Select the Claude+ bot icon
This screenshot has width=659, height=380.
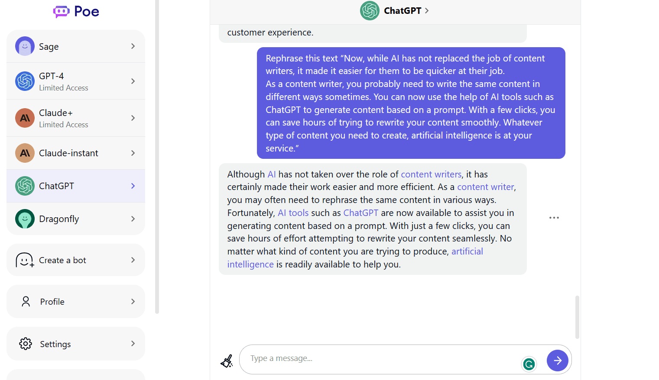[25, 118]
